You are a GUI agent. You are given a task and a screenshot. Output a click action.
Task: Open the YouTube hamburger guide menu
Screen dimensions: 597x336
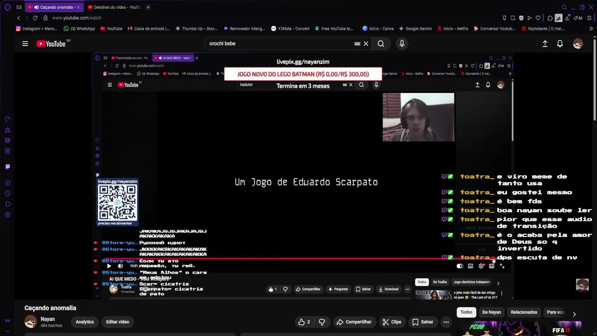click(25, 43)
